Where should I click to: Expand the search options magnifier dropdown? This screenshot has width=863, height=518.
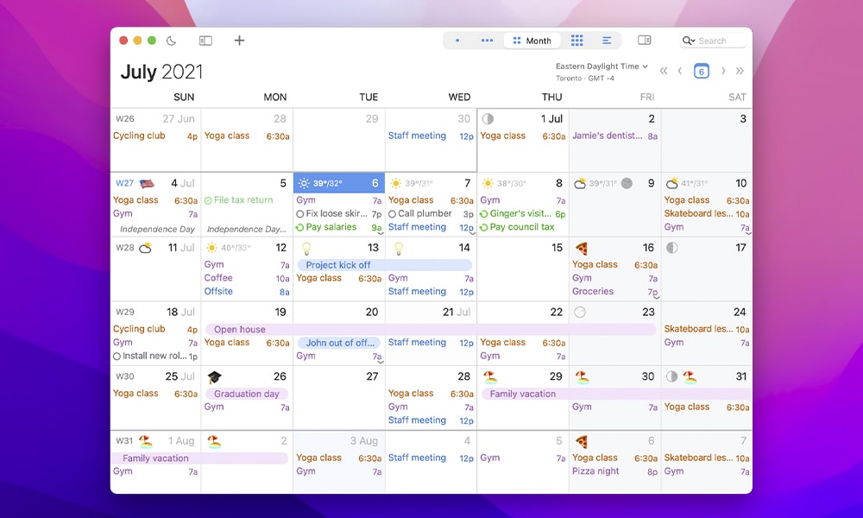click(688, 41)
